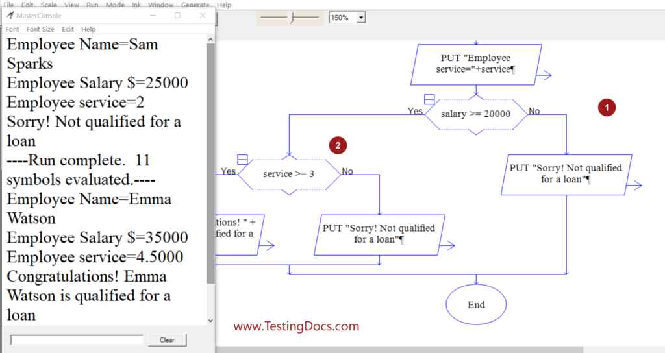The height and width of the screenshot is (353, 665).
Task: Click the red annotation marker 1
Action: (607, 108)
